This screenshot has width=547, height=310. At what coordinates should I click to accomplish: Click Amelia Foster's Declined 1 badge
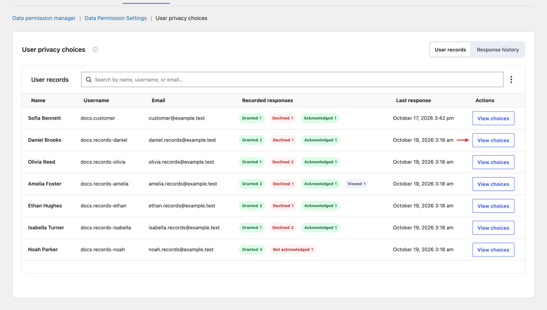pyautogui.click(x=283, y=184)
